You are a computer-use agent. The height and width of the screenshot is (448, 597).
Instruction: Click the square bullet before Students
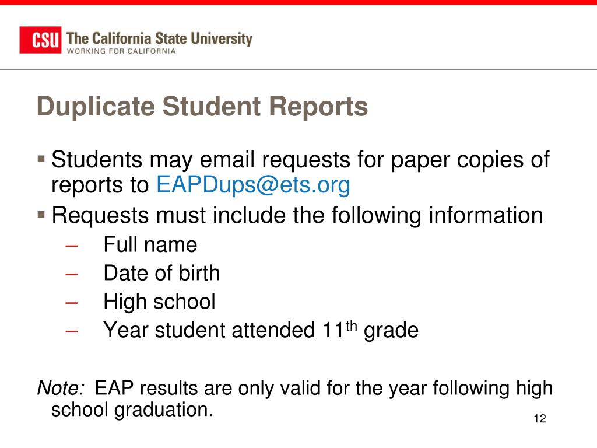pyautogui.click(x=41, y=158)
